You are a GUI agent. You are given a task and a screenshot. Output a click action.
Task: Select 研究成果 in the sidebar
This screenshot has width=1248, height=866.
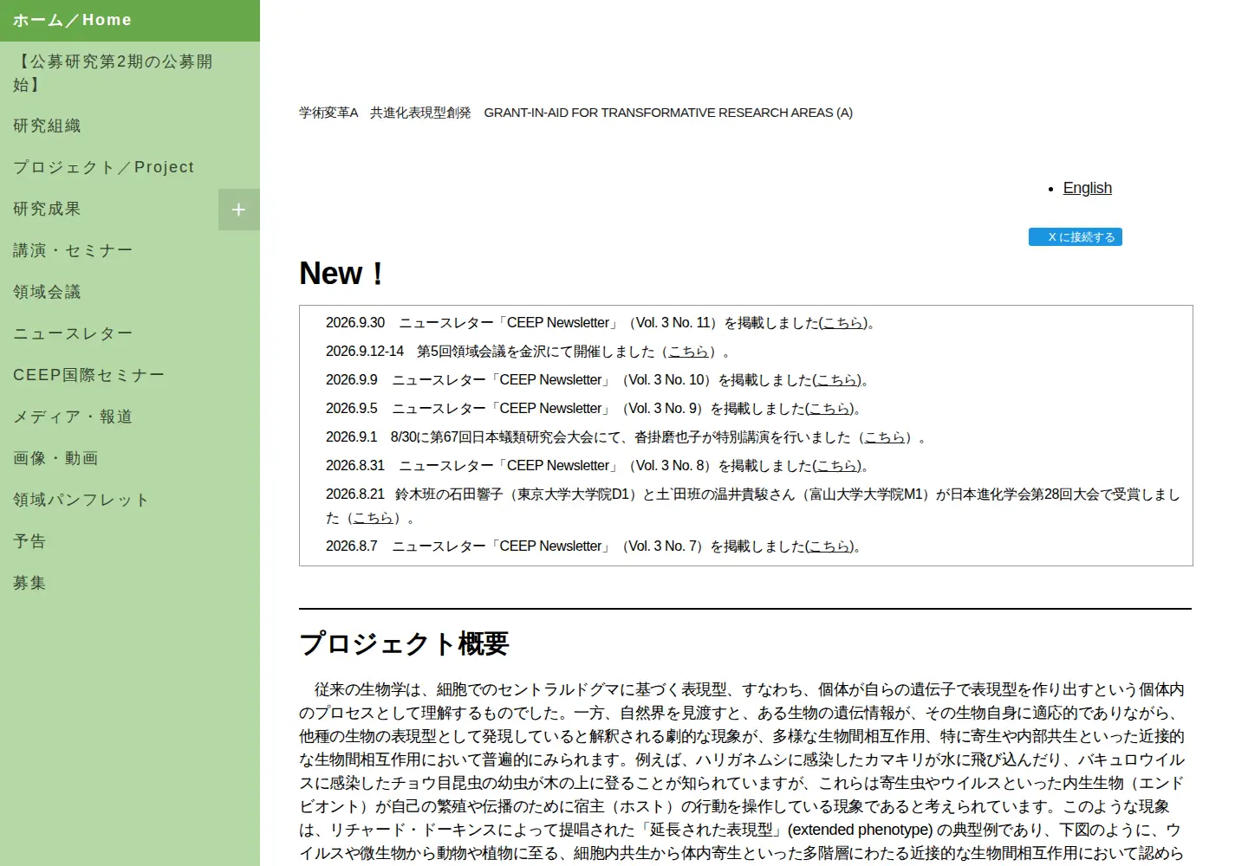(x=109, y=209)
